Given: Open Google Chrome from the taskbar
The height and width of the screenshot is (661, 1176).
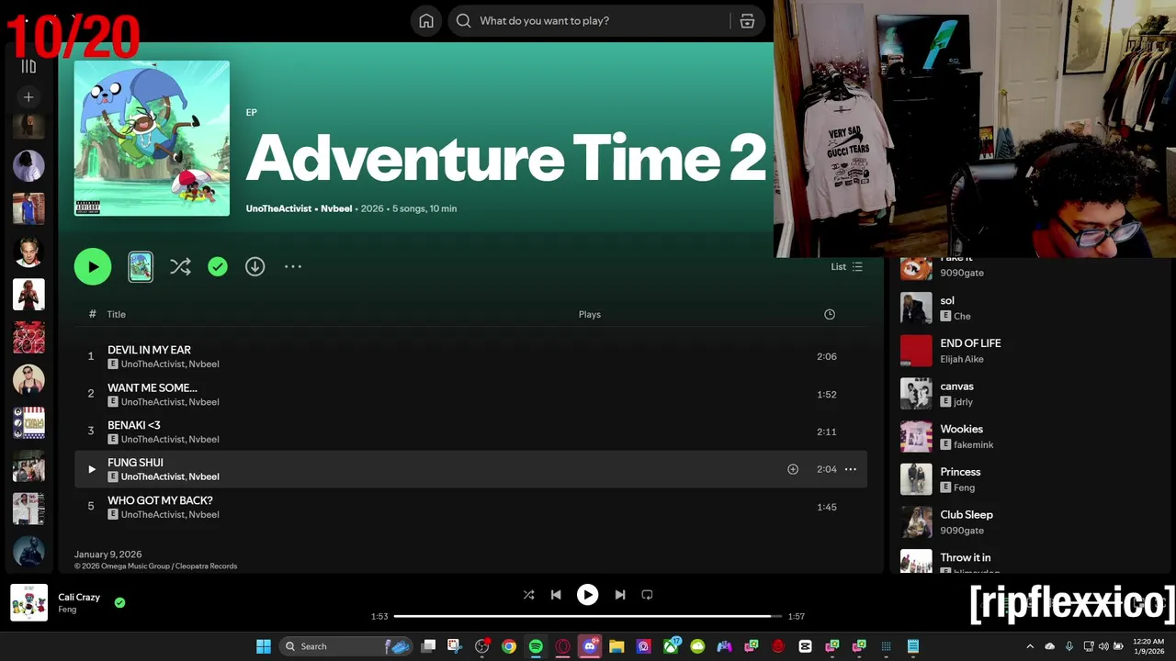Looking at the screenshot, I should [509, 646].
